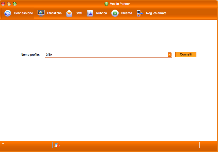Click the Statistiche monitor chart icon
The width and height of the screenshot is (218, 152).
point(41,13)
